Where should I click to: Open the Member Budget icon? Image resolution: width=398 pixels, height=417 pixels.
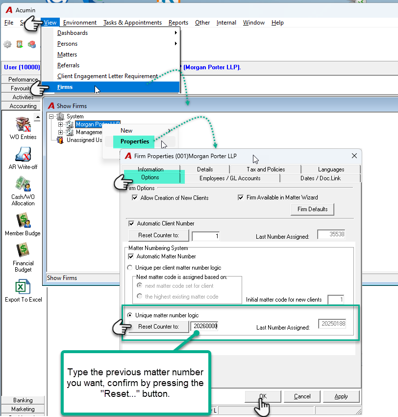[23, 220]
